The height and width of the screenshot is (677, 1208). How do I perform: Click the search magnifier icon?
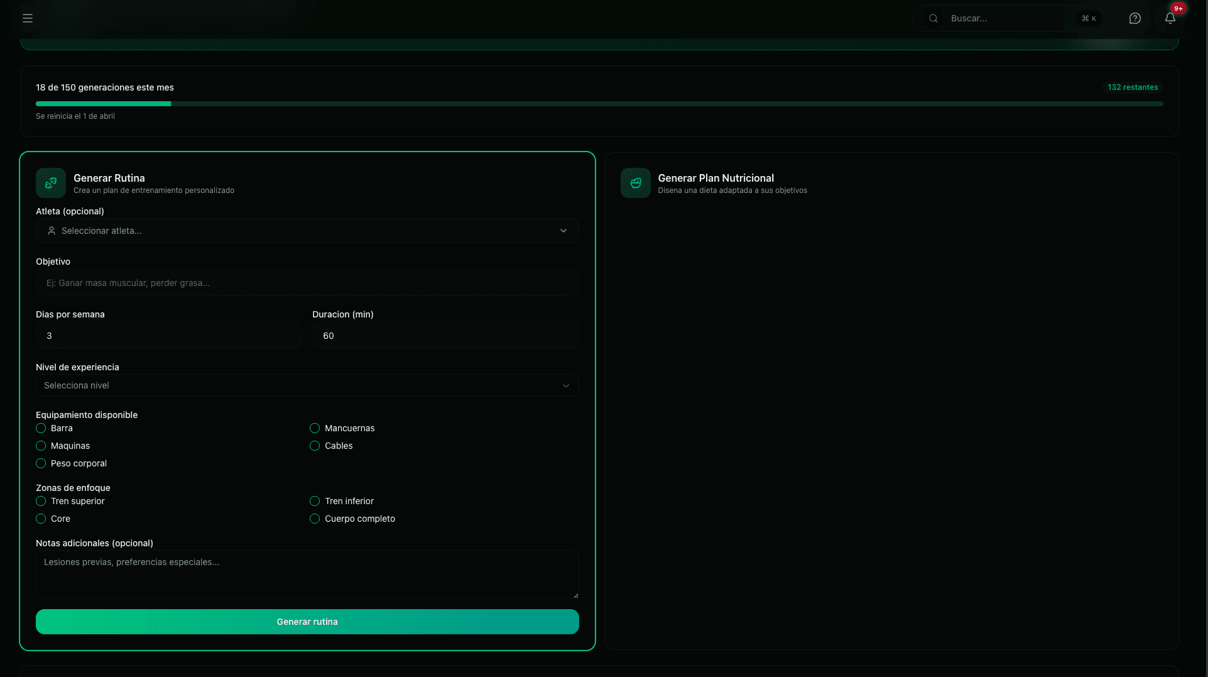[x=933, y=18]
